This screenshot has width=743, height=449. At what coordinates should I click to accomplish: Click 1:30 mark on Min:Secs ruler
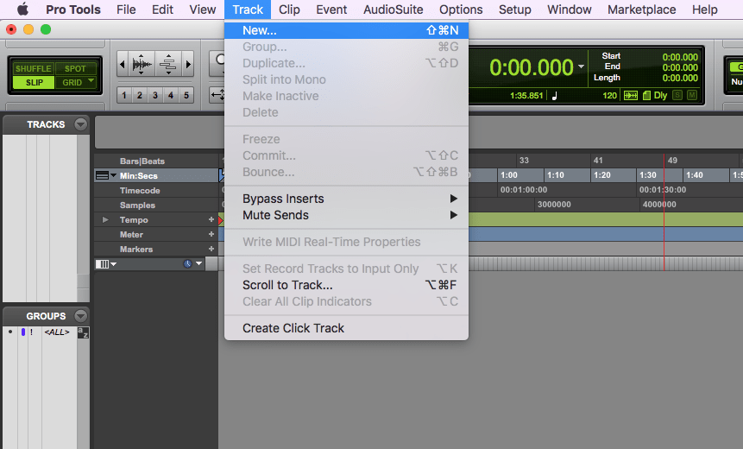click(648, 175)
